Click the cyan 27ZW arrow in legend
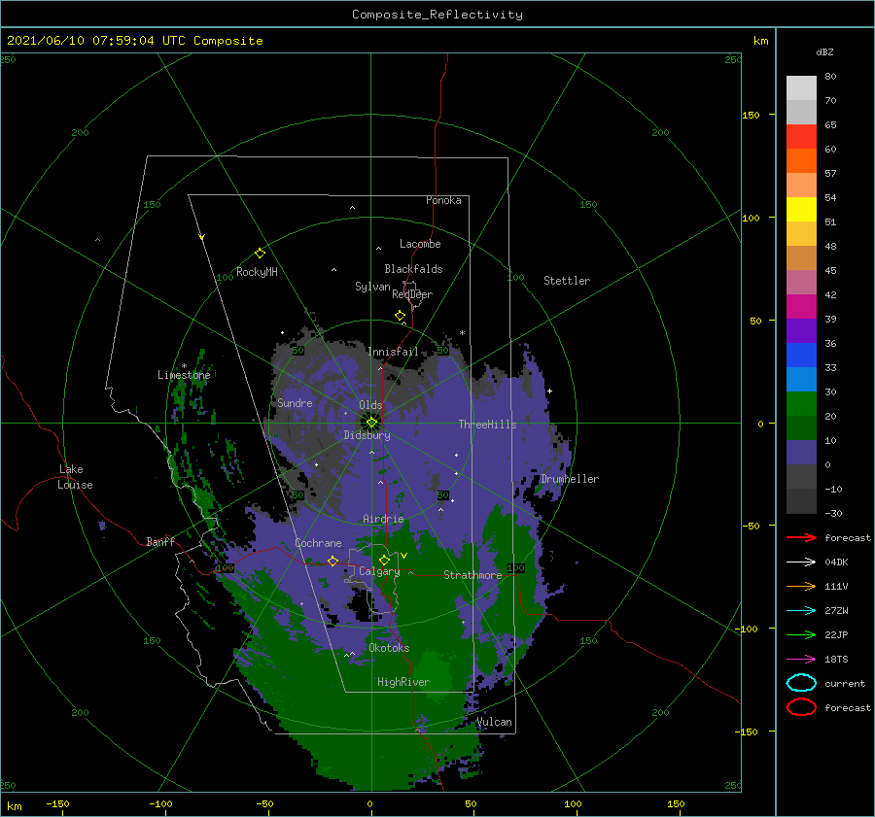Viewport: 875px width, 817px height. pos(801,611)
